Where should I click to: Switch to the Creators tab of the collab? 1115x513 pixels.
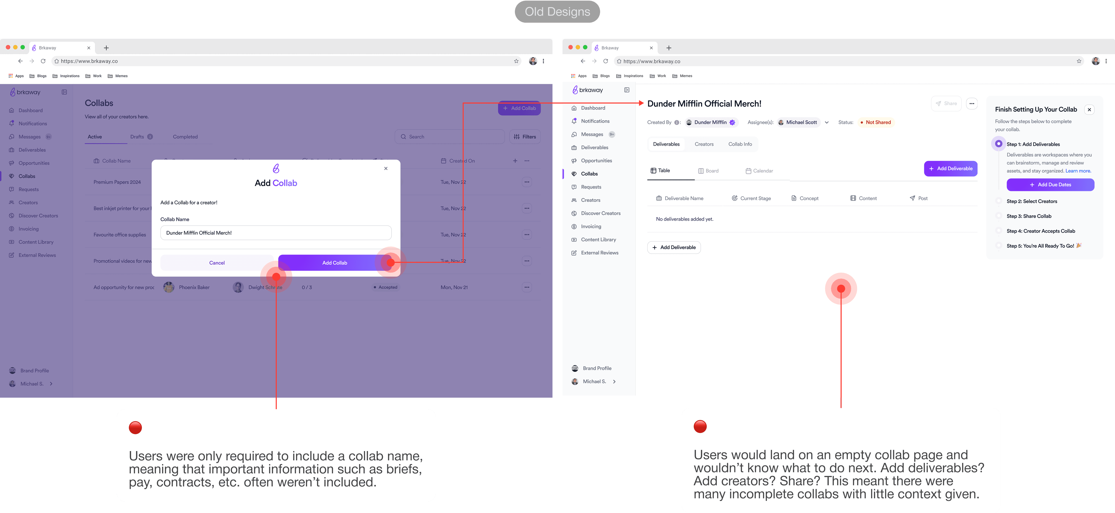(x=704, y=144)
